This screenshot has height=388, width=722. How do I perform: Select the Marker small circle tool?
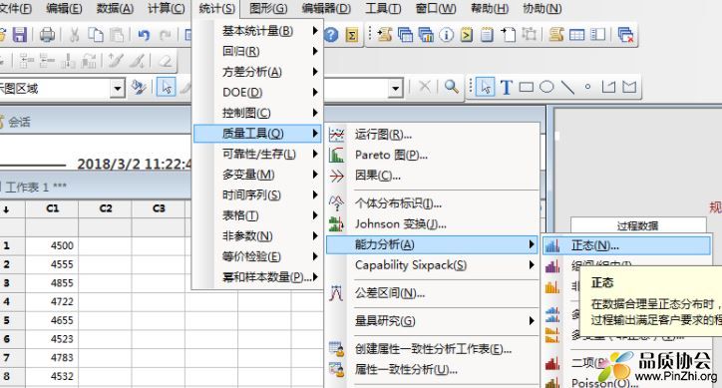point(587,87)
